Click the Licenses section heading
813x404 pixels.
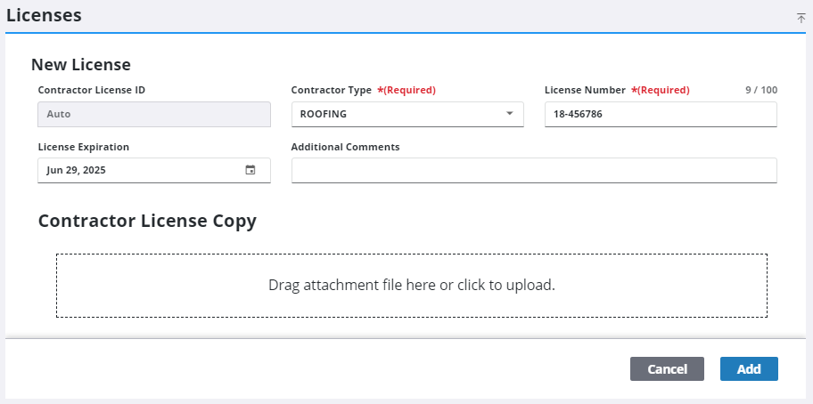point(44,15)
